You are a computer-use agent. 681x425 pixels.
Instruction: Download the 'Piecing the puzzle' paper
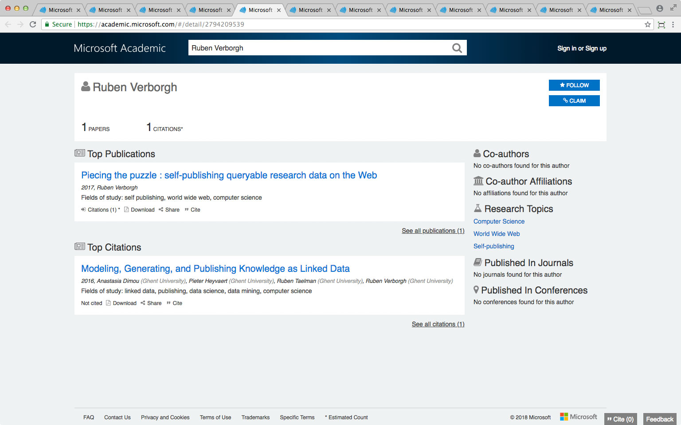click(139, 210)
